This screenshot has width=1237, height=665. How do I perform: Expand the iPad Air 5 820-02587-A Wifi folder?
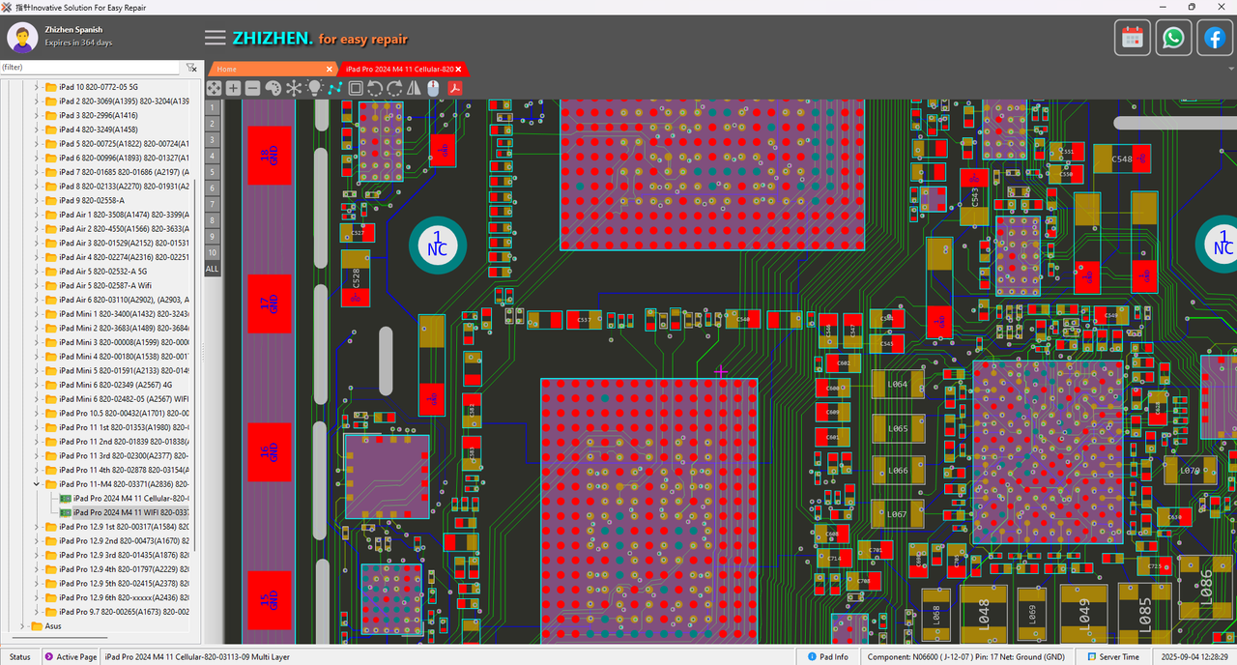(x=38, y=285)
